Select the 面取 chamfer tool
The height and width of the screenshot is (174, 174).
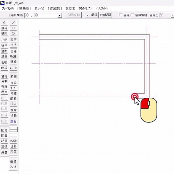(13, 99)
